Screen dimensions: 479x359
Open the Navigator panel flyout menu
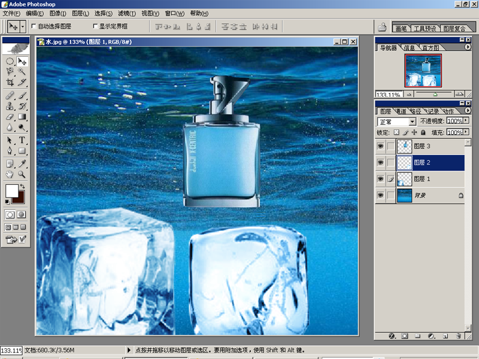coord(468,47)
